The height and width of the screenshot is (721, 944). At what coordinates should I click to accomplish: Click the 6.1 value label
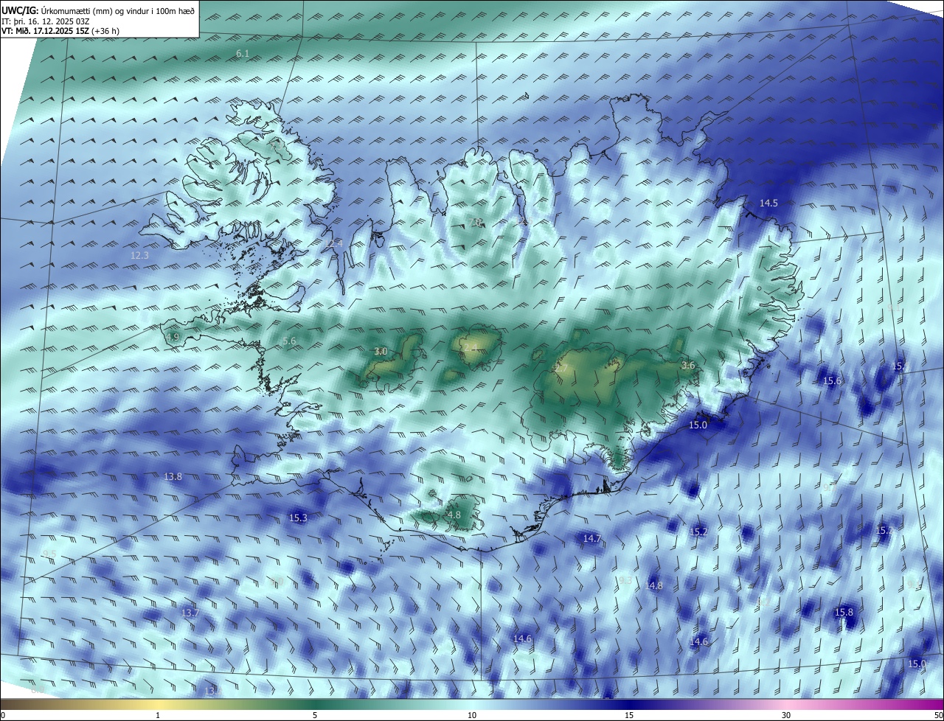(243, 54)
